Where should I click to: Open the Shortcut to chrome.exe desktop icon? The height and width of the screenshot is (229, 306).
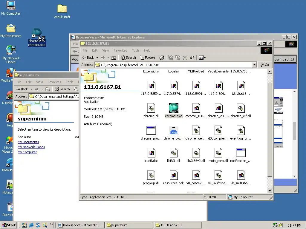[x=37, y=37]
